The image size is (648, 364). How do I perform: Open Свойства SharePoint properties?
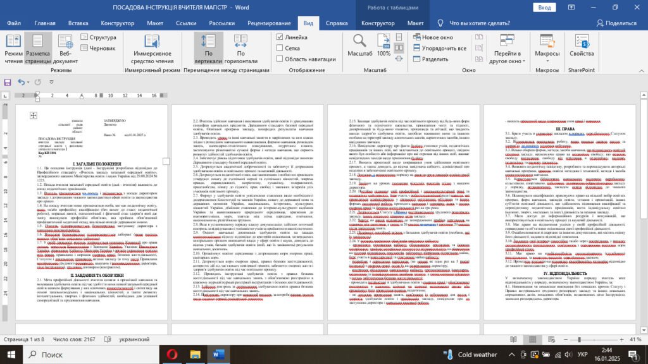(582, 45)
